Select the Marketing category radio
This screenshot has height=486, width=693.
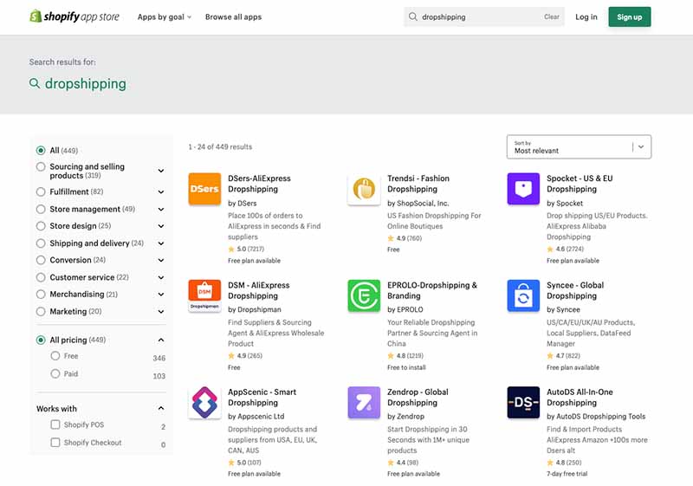click(41, 312)
